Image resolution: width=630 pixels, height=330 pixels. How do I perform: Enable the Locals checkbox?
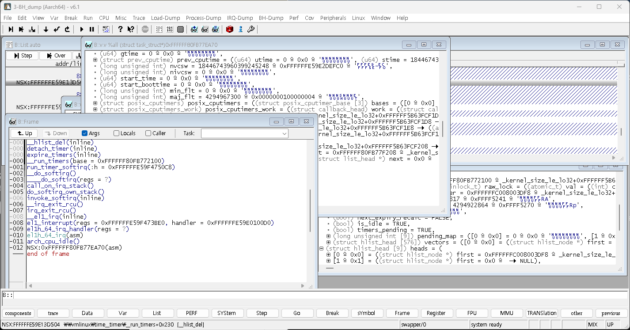117,133
